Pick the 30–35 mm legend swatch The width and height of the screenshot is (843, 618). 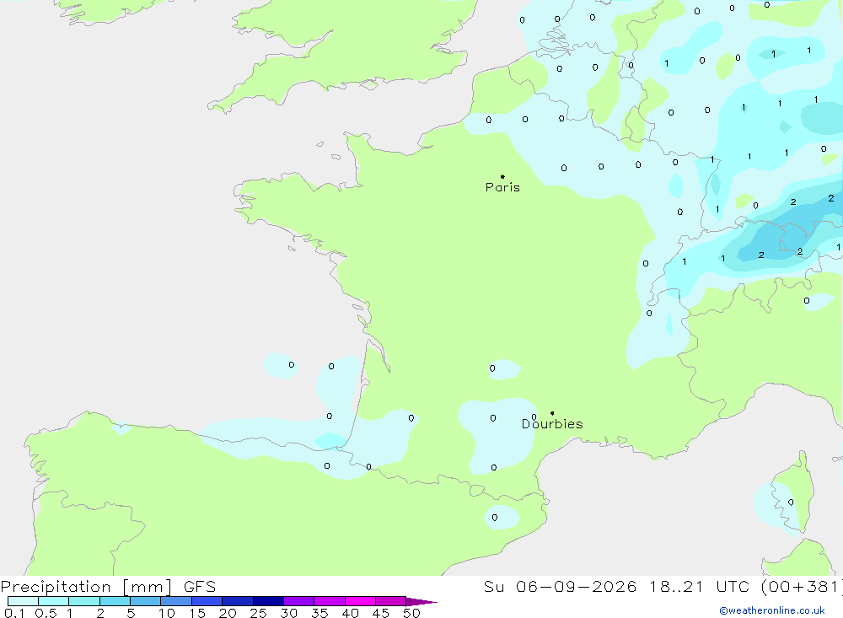[x=299, y=601]
